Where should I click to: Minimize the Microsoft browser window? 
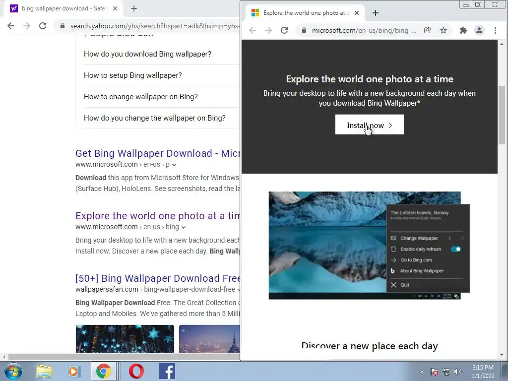tap(465, 4)
